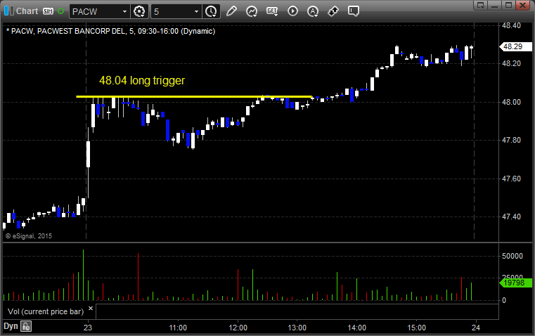Select the '48.04 long trigger' text annotation
The width and height of the screenshot is (535, 336).
click(142, 81)
